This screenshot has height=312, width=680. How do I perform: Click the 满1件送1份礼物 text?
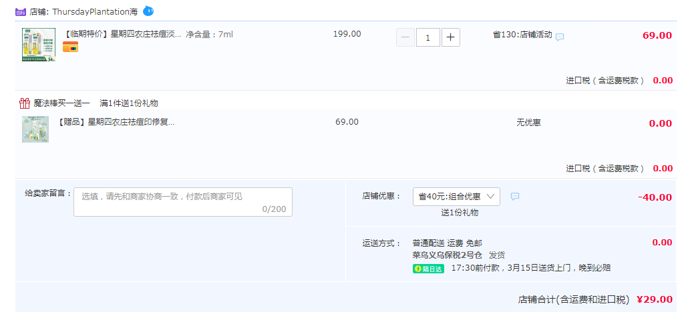click(129, 103)
